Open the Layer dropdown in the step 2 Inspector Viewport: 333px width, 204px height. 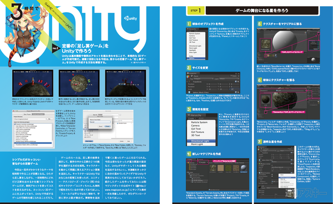click(x=229, y=79)
